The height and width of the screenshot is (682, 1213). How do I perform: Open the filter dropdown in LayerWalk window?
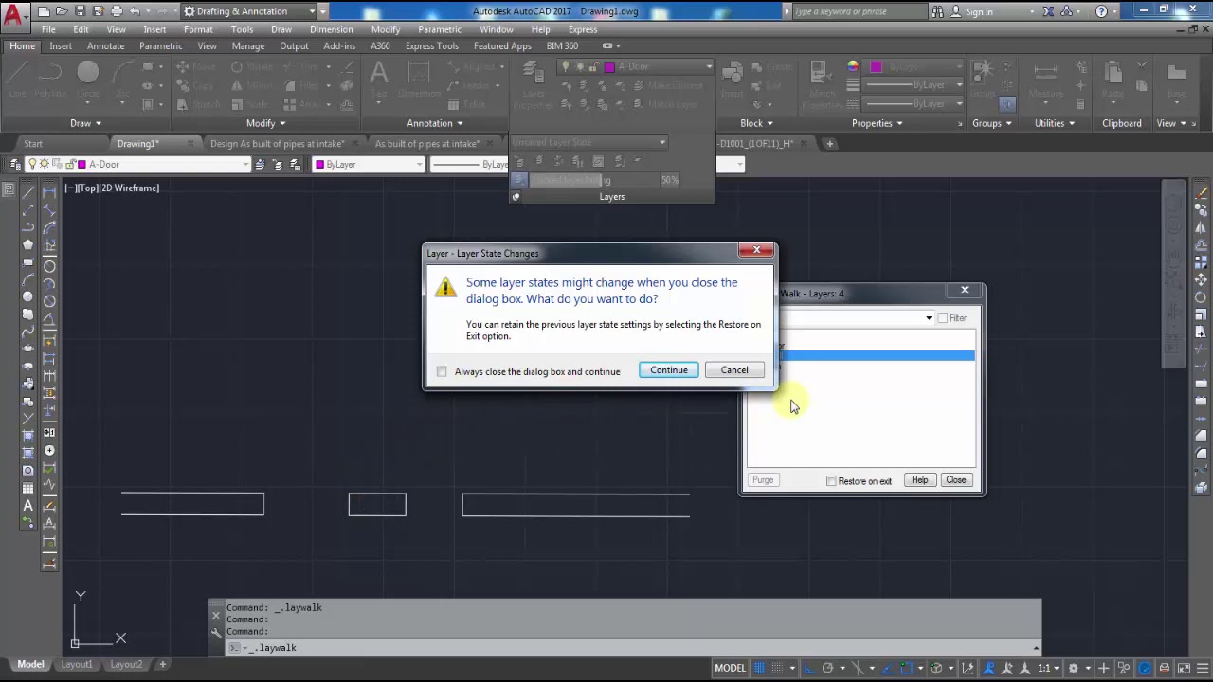pyautogui.click(x=929, y=318)
